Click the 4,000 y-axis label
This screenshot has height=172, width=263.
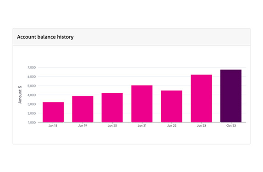[x=32, y=95]
